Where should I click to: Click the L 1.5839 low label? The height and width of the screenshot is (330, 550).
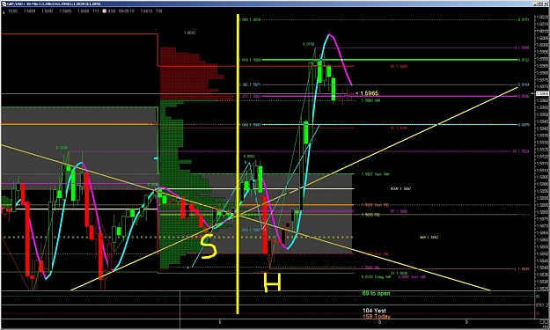tap(522, 269)
